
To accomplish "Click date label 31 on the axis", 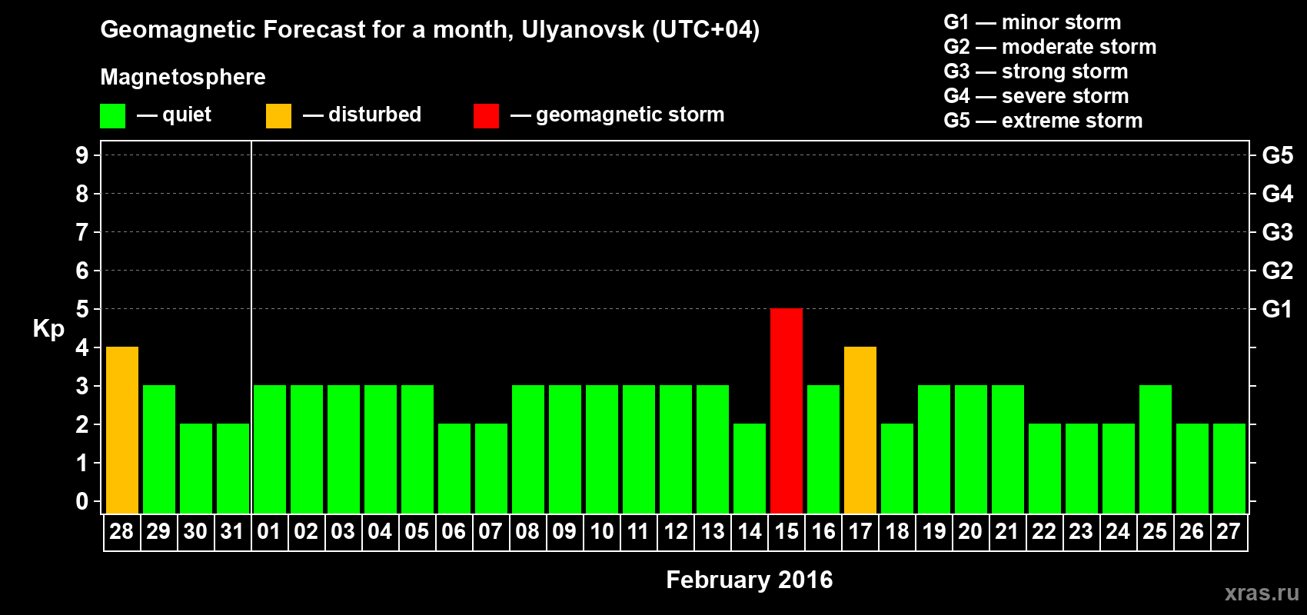I will [232, 532].
